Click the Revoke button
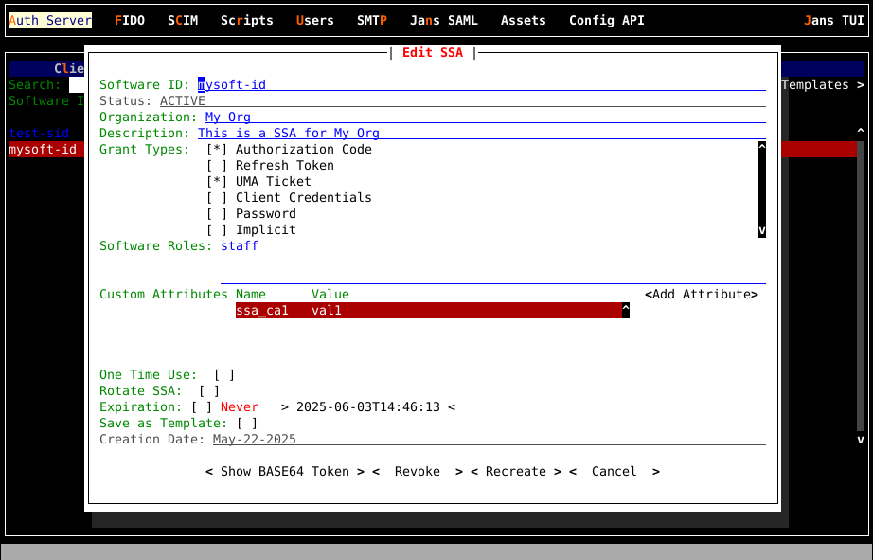 click(x=418, y=472)
